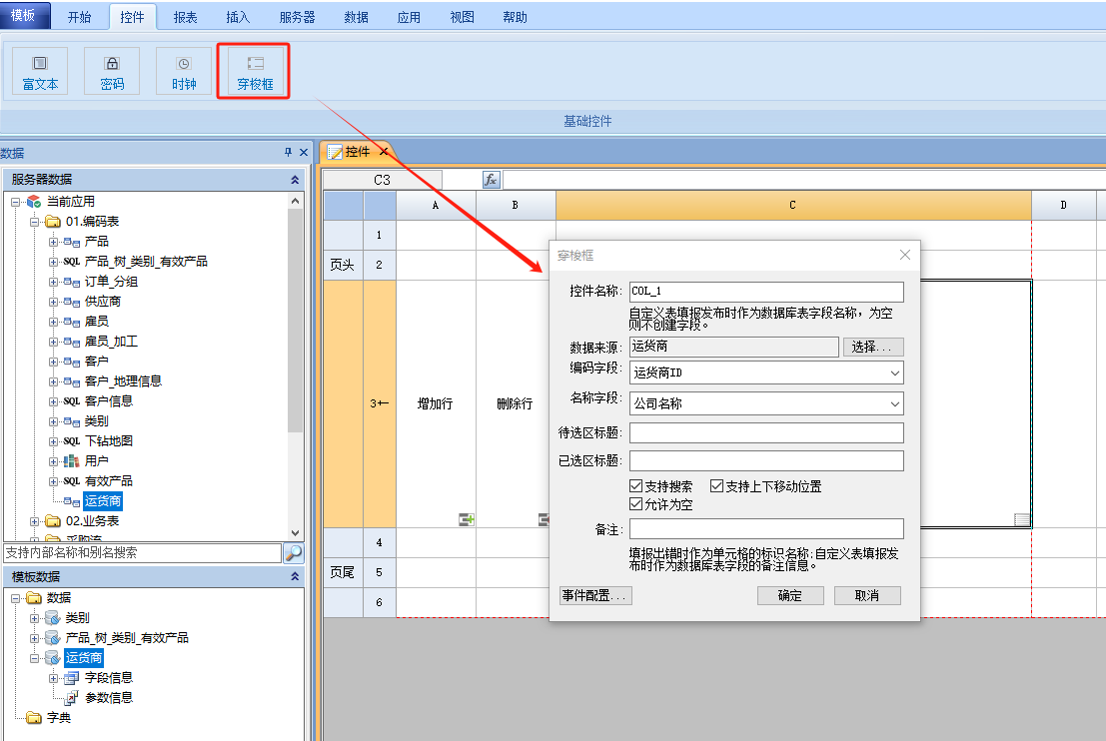
Task: Open the 服务器 ribbon tab
Action: (297, 17)
